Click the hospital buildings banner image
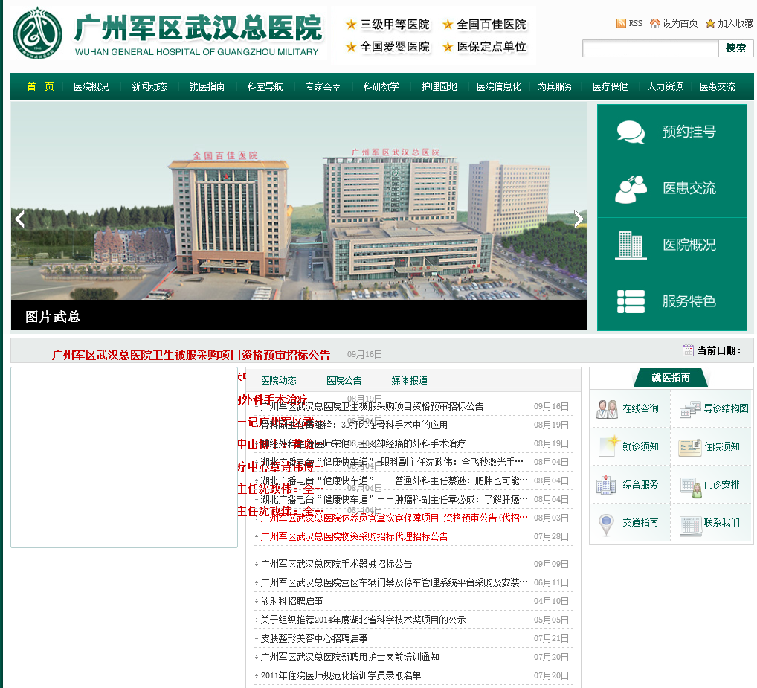This screenshot has height=688, width=757. click(300, 201)
